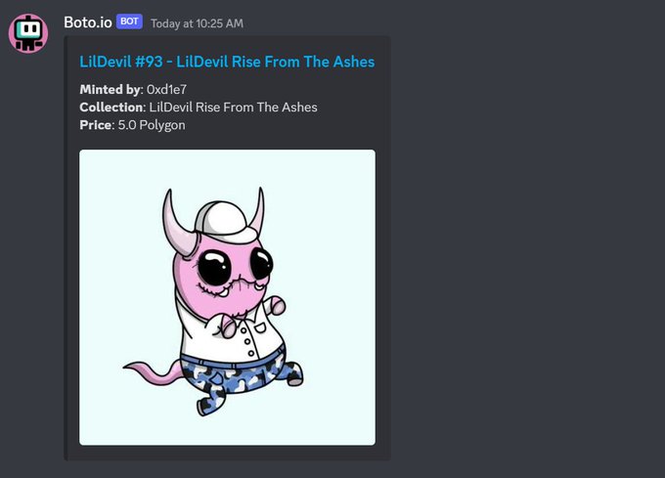Click the Boto.io bot avatar
The image size is (665, 478).
coord(28,33)
